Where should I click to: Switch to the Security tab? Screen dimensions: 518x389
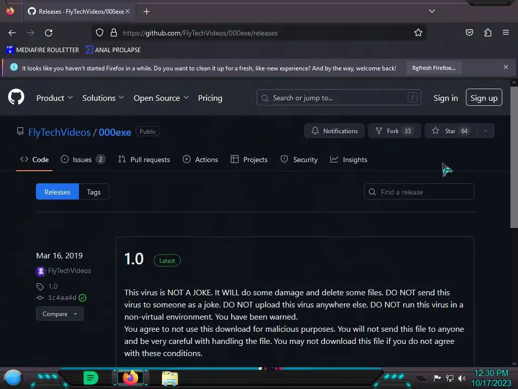299,160
